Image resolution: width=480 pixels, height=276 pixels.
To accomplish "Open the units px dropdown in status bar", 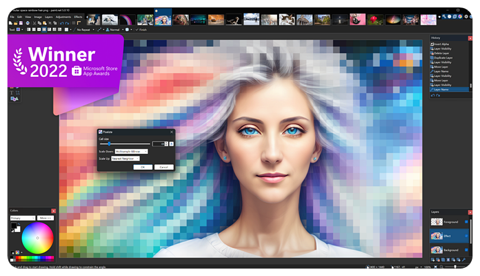I will coord(418,267).
